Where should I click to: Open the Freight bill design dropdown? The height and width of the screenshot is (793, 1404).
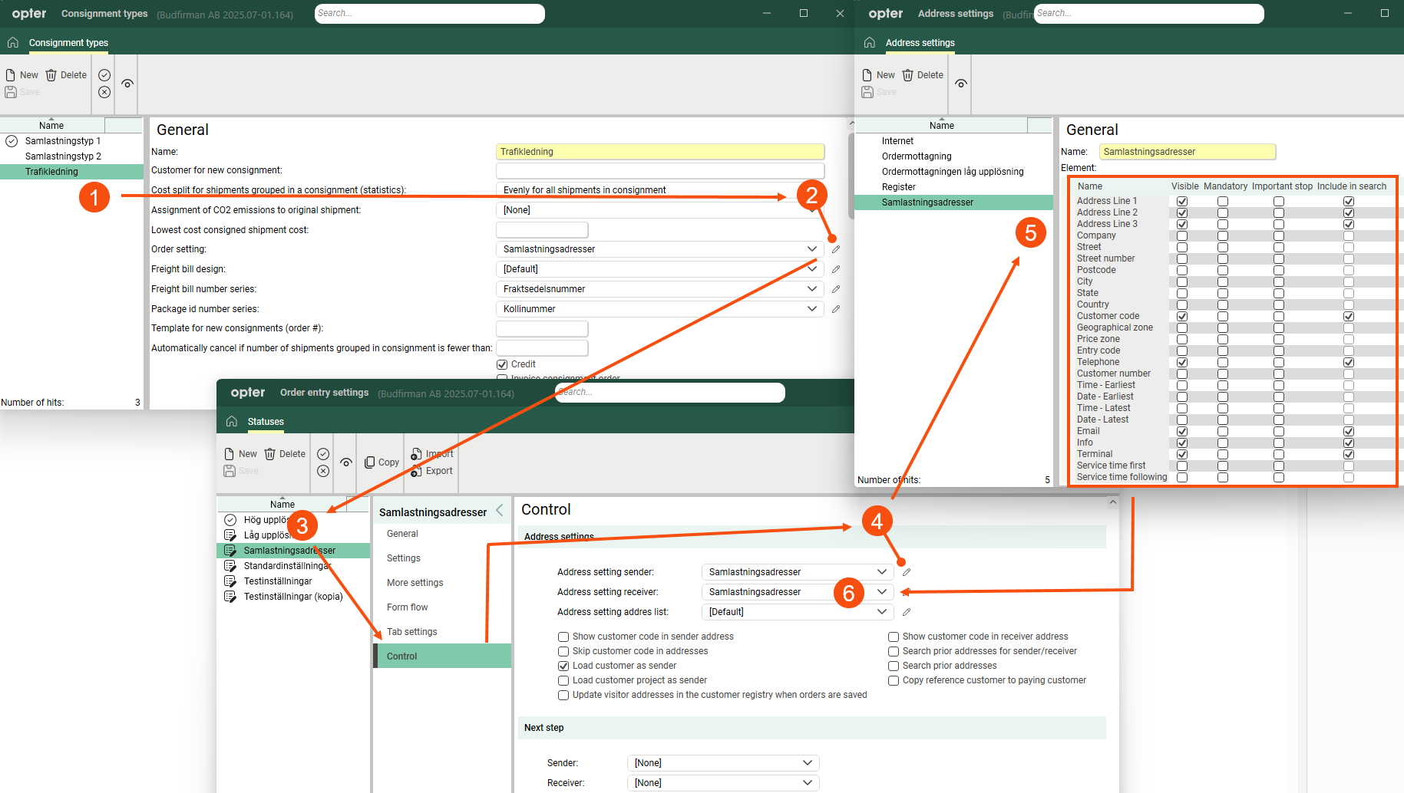pyautogui.click(x=811, y=269)
